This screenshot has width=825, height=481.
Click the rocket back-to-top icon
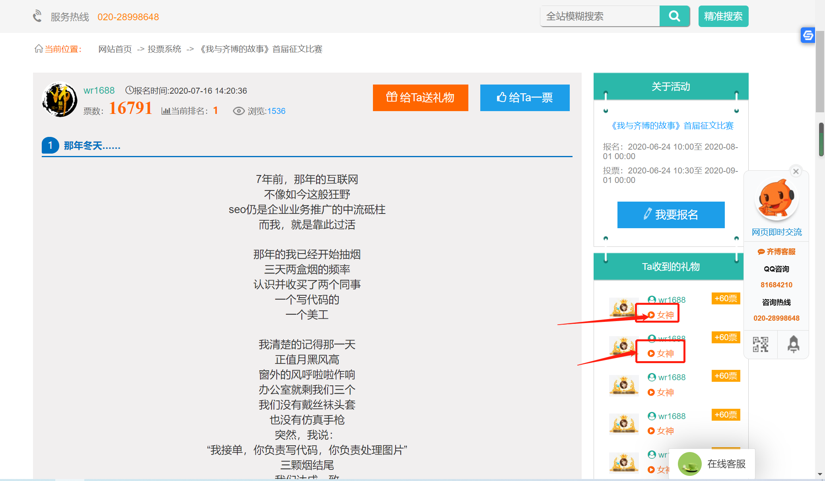pyautogui.click(x=793, y=344)
